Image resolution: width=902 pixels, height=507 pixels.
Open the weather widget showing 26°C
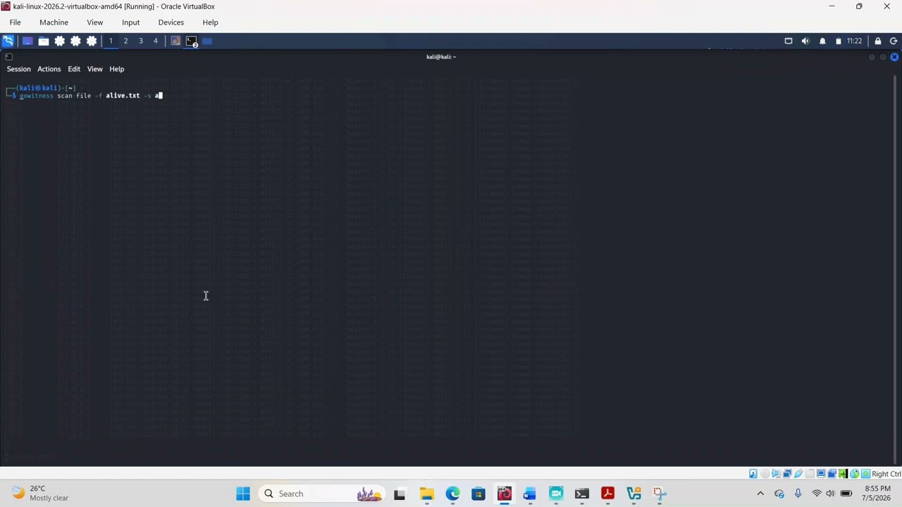[41, 494]
